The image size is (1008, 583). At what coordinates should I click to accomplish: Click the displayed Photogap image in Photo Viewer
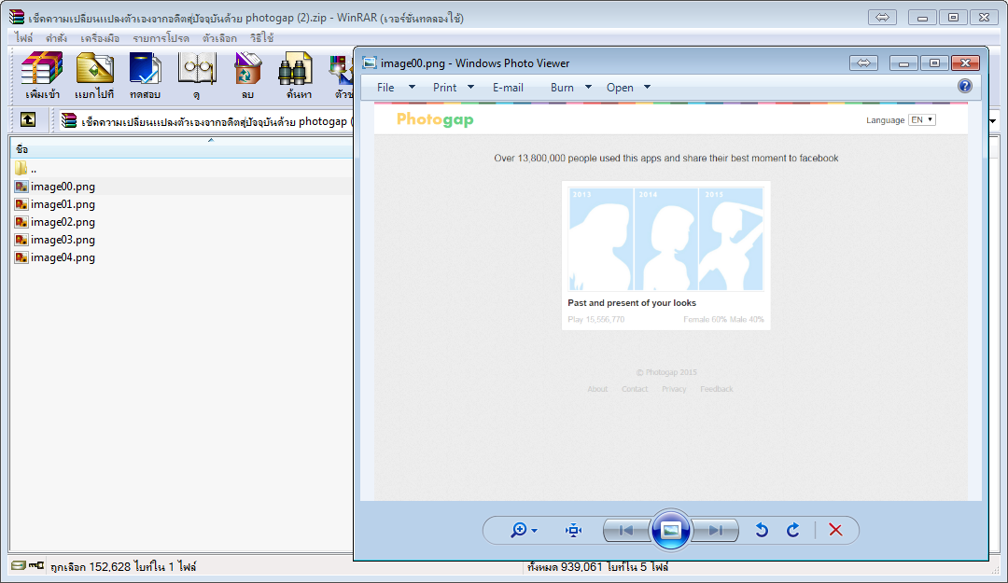tap(670, 300)
